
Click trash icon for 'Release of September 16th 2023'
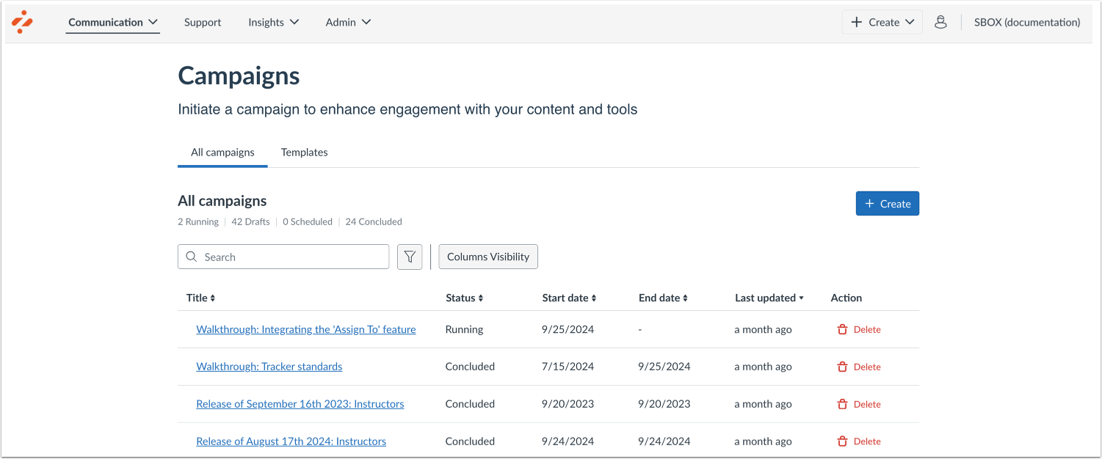[x=842, y=404]
